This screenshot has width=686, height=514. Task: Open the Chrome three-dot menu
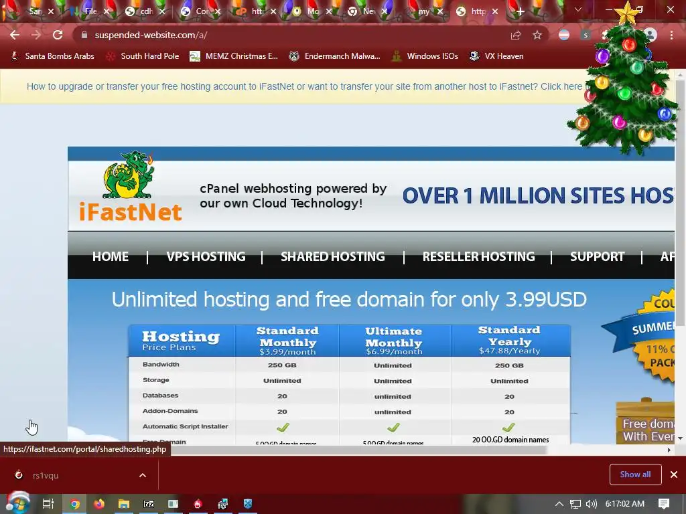click(x=671, y=35)
